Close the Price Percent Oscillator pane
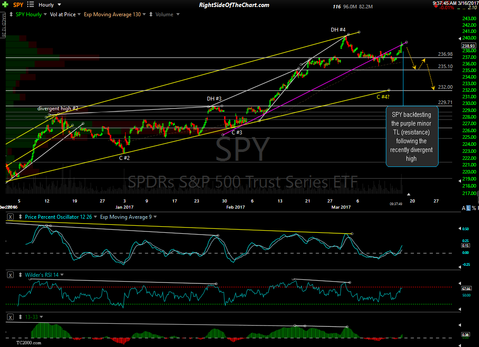Viewport: 479px width, 347px height. 10,217
